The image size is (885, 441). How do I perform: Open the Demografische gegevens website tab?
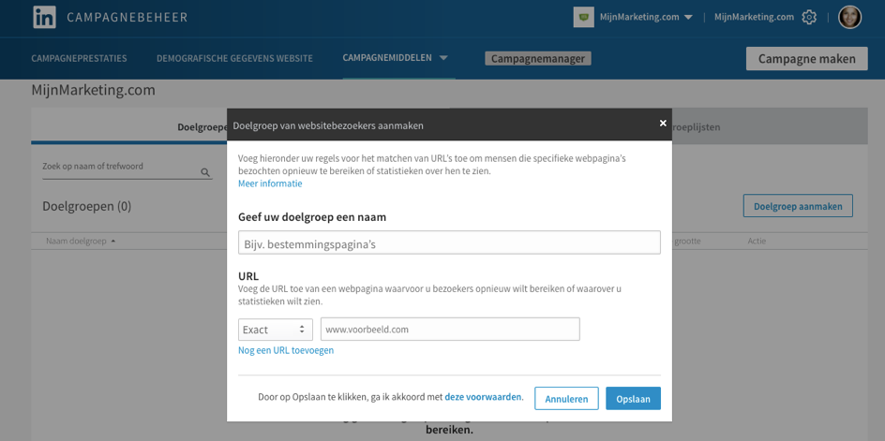tap(234, 58)
